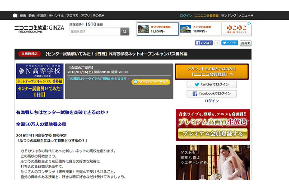Image resolution: width=289 pixels, height=192 pixels.
Task: Open the アプリ menu item
Action: pos(85,16)
